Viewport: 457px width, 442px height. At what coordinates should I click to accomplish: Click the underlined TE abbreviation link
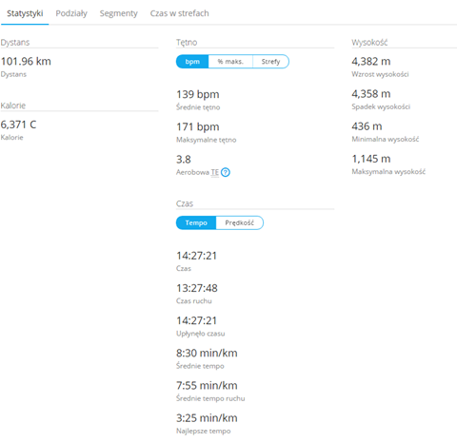(215, 172)
